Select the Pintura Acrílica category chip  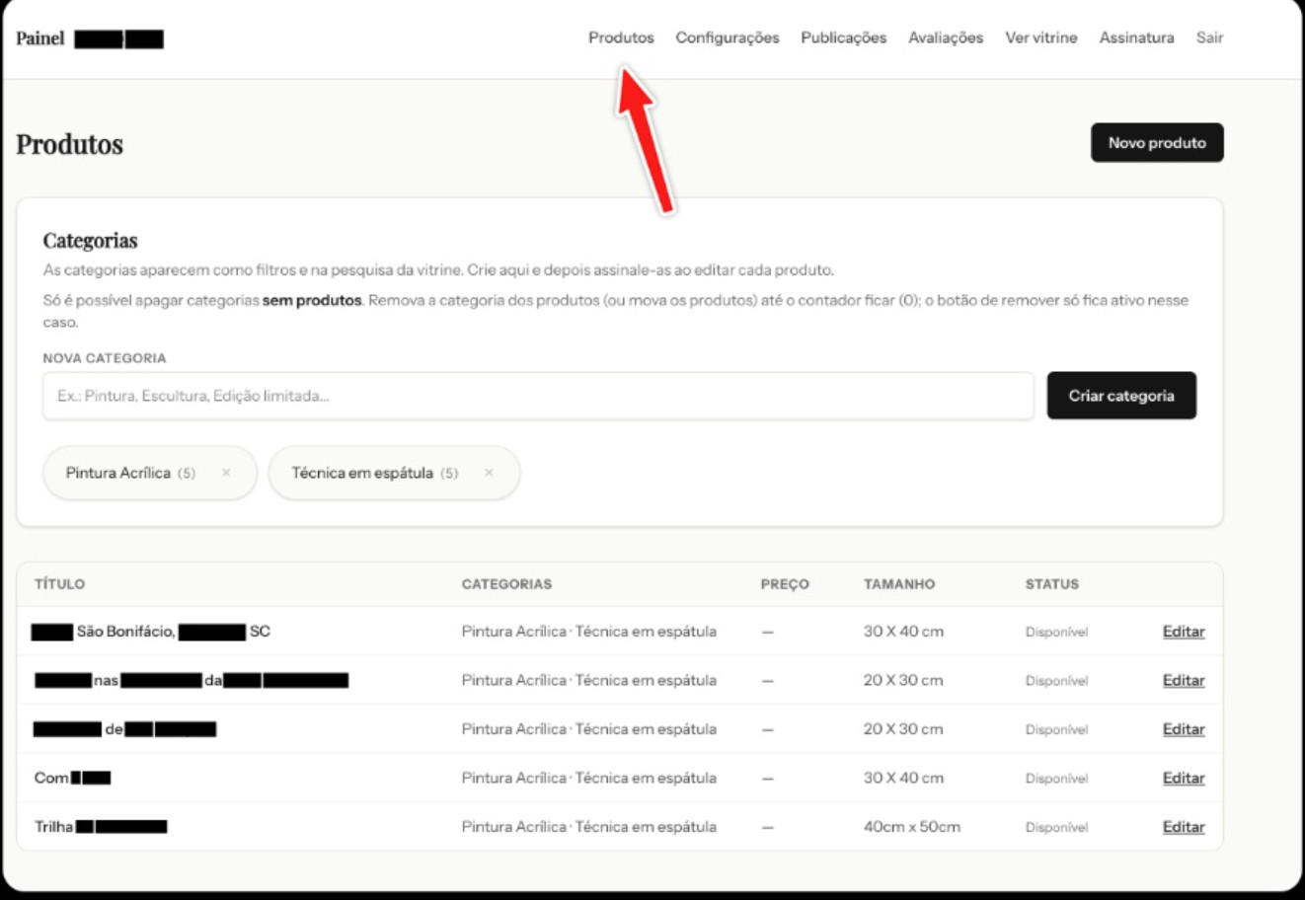point(118,473)
